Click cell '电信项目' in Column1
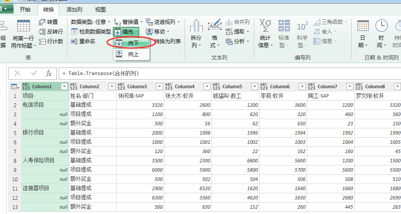 coord(45,105)
